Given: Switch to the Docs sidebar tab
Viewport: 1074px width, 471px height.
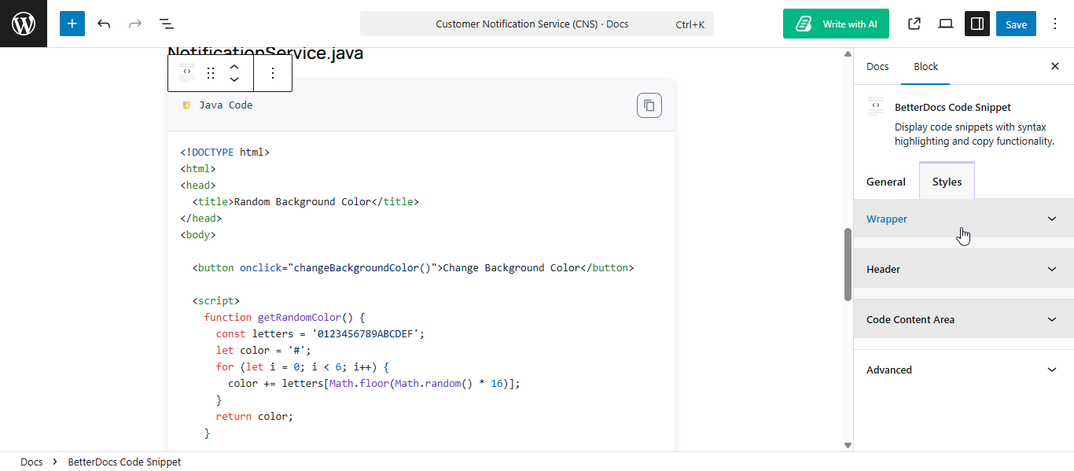Looking at the screenshot, I should click(x=877, y=66).
